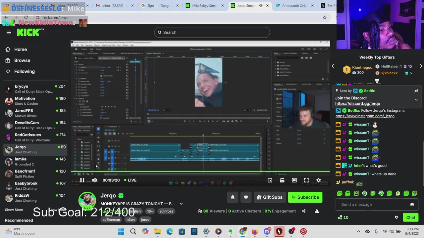The width and height of the screenshot is (424, 238).
Task: Open Windows taskbar search
Action: coord(133,231)
